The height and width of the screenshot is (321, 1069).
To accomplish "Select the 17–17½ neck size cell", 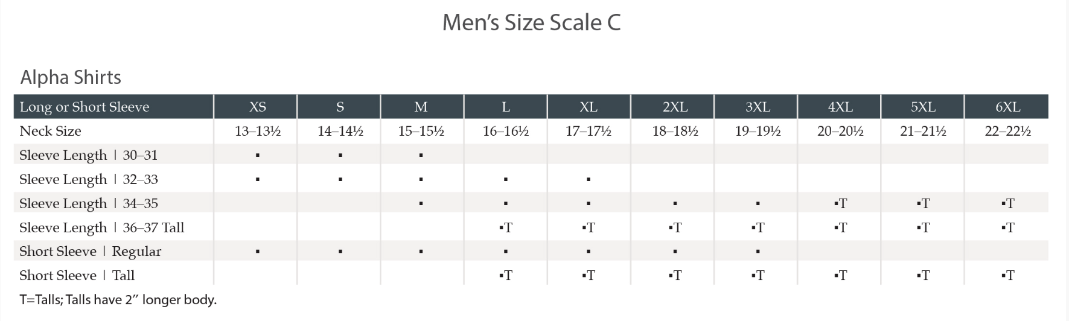I will click(589, 131).
